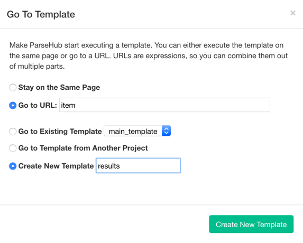This screenshot has width=303, height=243.
Task: Choose the Go to Existing Template radio option
Action: (13, 132)
